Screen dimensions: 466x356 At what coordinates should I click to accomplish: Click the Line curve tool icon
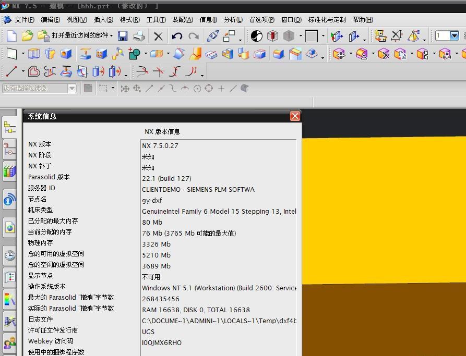11,71
